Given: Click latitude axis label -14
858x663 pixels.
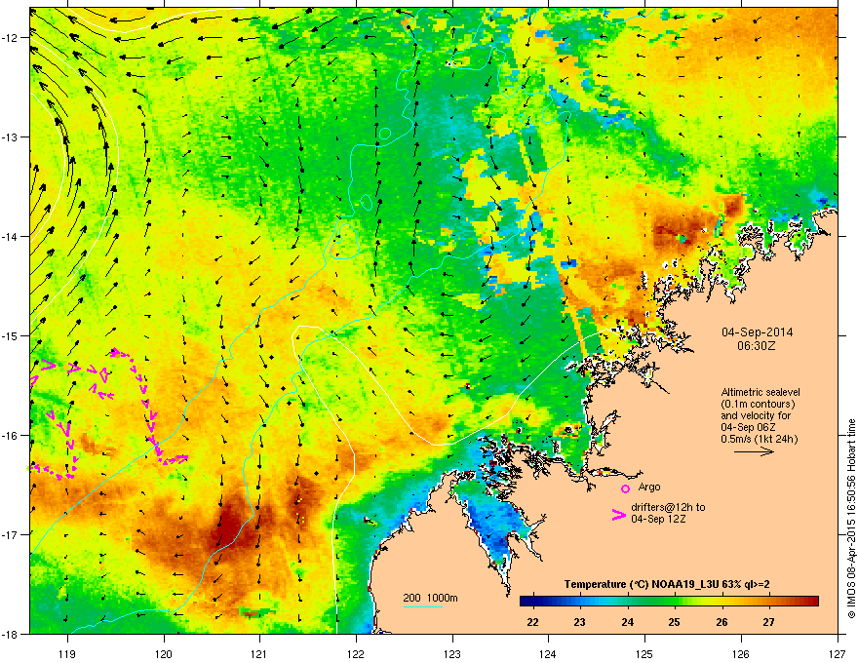Looking at the screenshot, I should pos(12,237).
